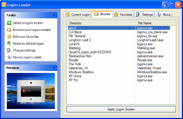The width and height of the screenshot is (183, 119).
Task: Select the OpusOS_logon_xcitinDESIGNS entry
Action: (x=90, y=52)
